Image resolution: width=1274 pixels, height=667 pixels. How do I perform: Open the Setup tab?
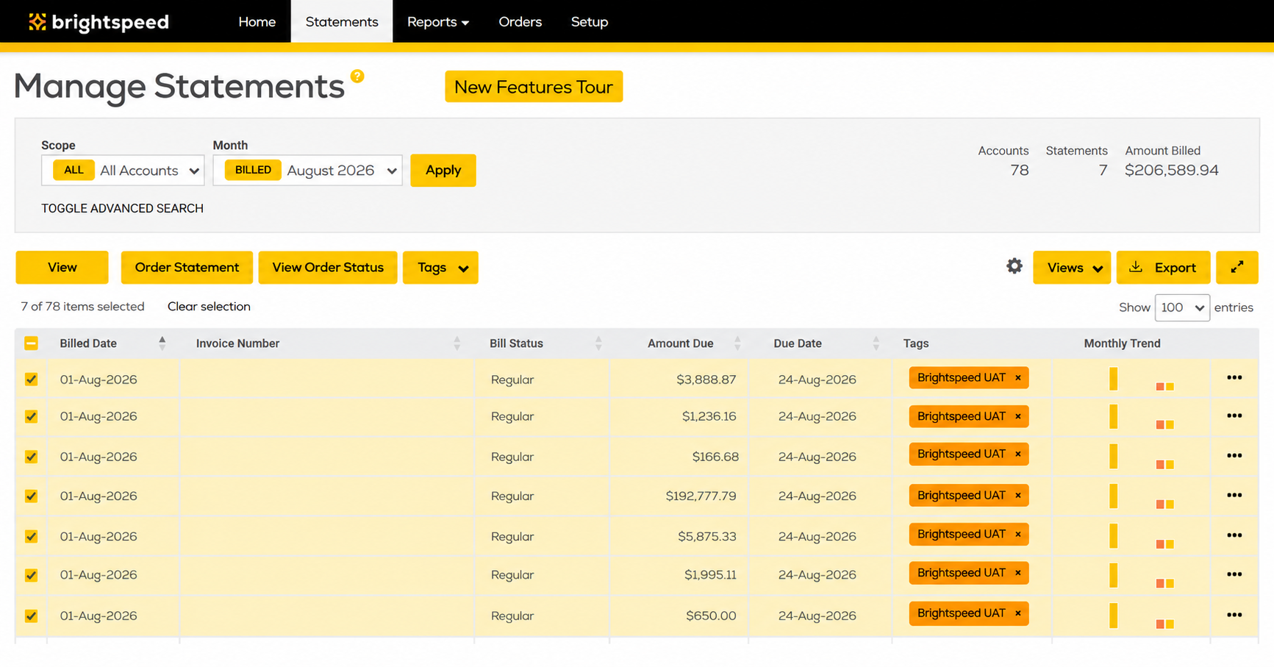(x=590, y=22)
